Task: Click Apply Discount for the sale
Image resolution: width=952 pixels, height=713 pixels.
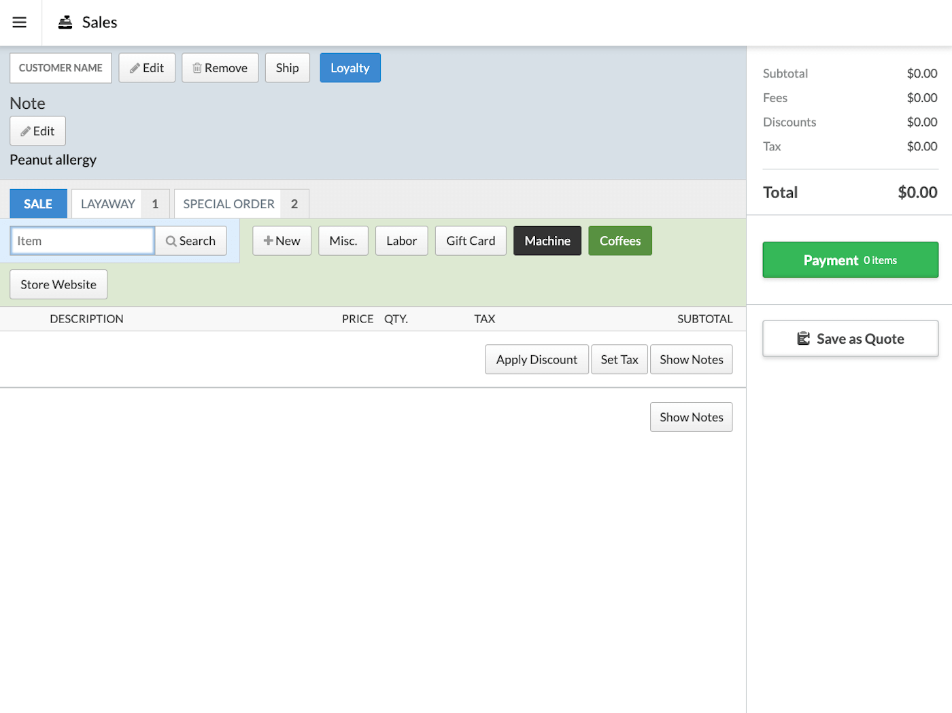Action: point(537,359)
